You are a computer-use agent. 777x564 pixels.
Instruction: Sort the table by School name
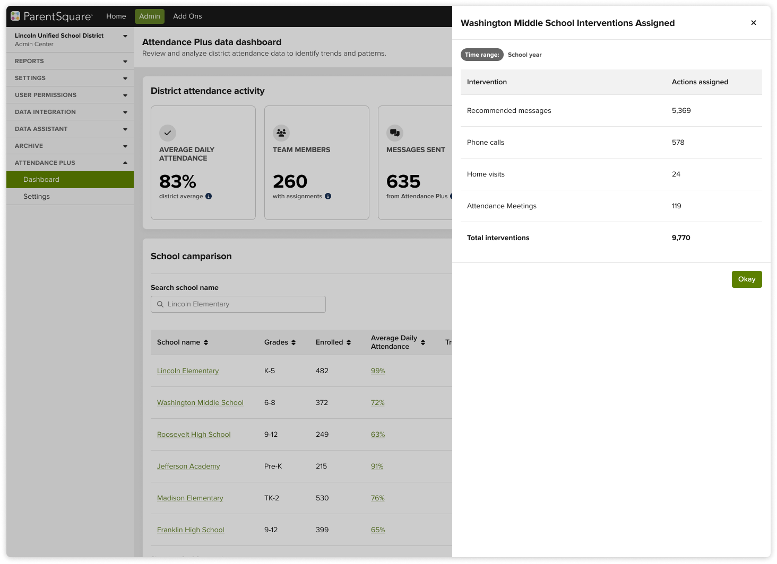point(206,342)
